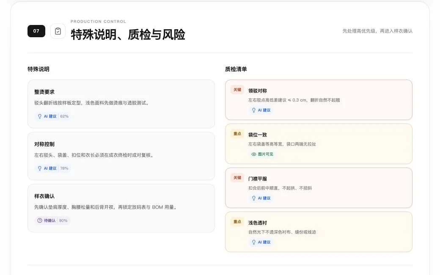This screenshot has width=440, height=275.
Task: Click the 关键 badge beside 领驳对称
Action: (x=237, y=90)
